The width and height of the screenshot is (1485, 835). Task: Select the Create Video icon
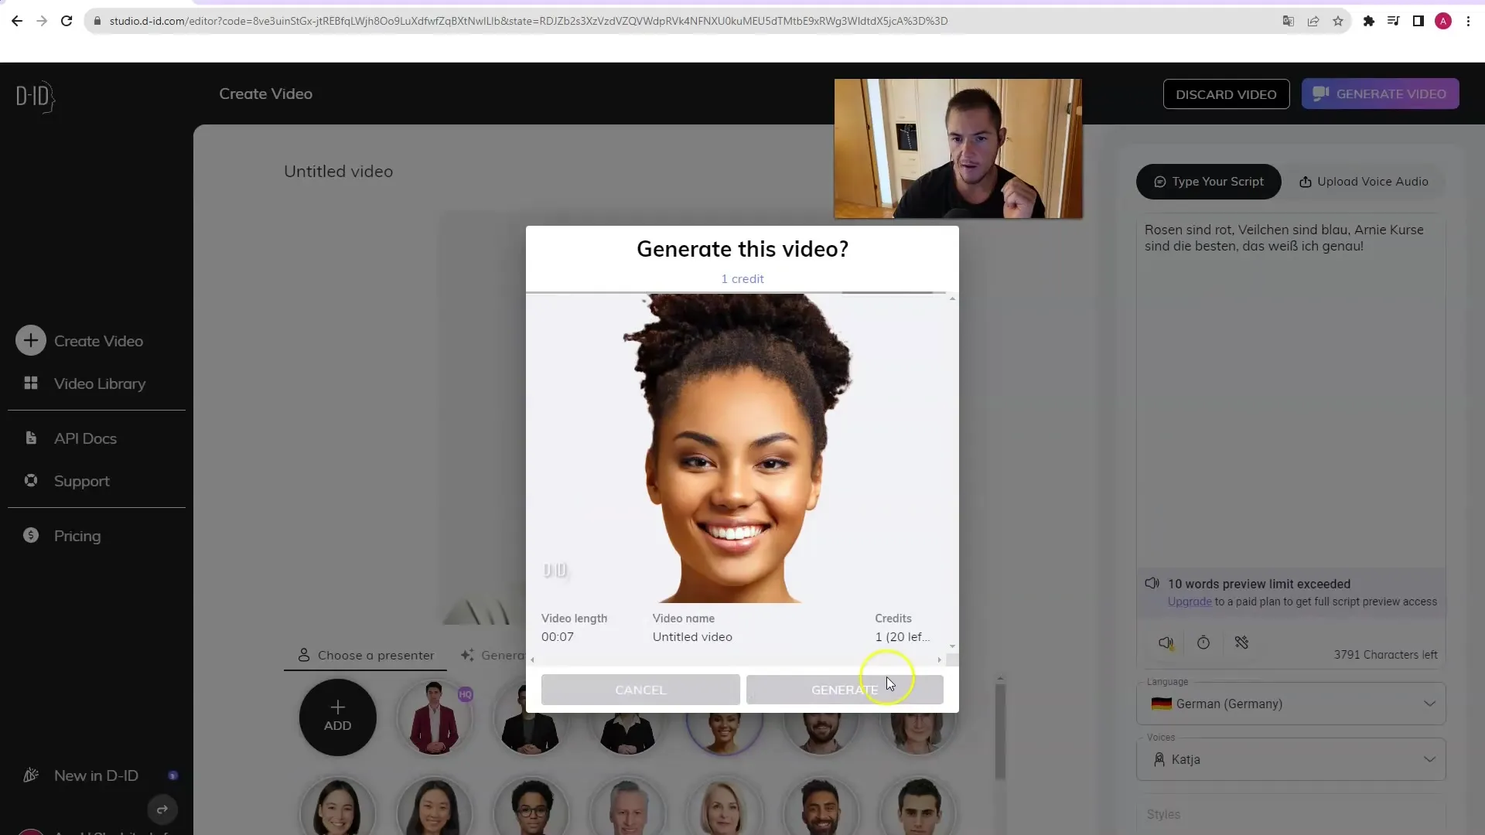tap(29, 340)
